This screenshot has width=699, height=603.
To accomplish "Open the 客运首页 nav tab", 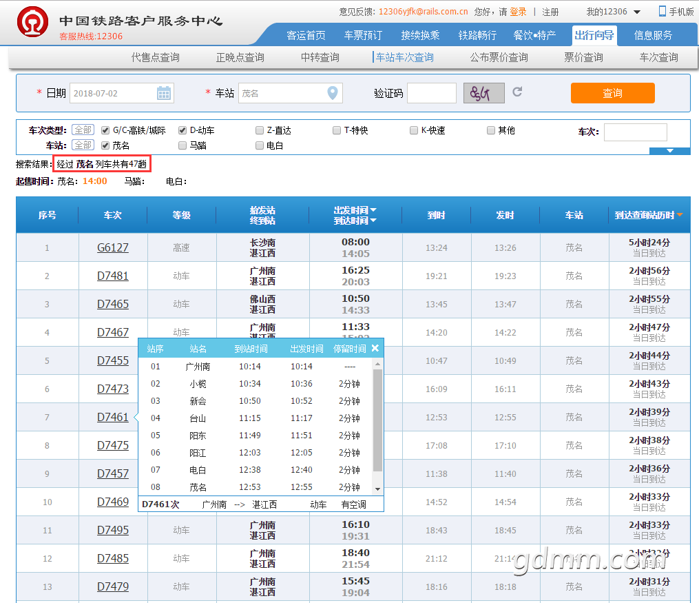I will click(x=306, y=35).
